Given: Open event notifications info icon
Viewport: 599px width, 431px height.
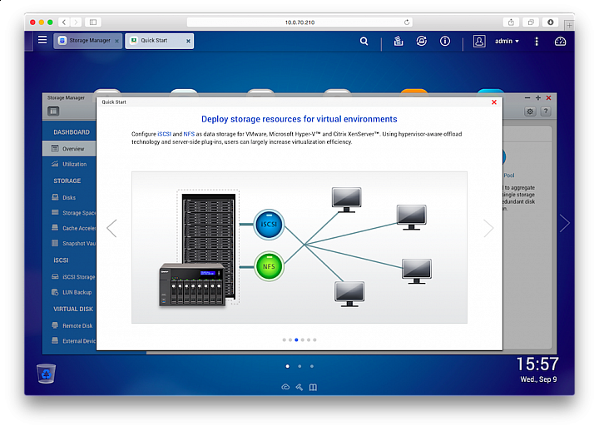Looking at the screenshot, I should point(444,41).
